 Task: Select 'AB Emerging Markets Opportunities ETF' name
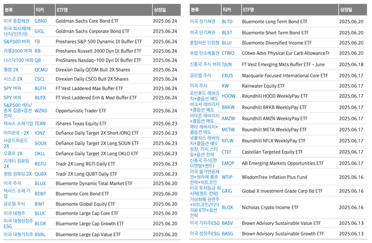[283, 163]
